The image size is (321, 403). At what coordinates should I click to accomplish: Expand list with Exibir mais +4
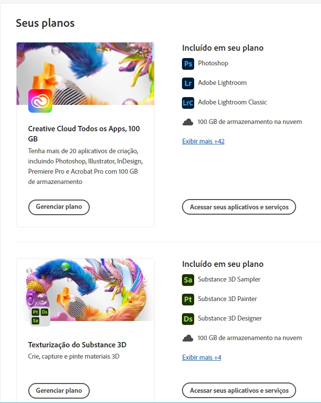click(x=201, y=357)
